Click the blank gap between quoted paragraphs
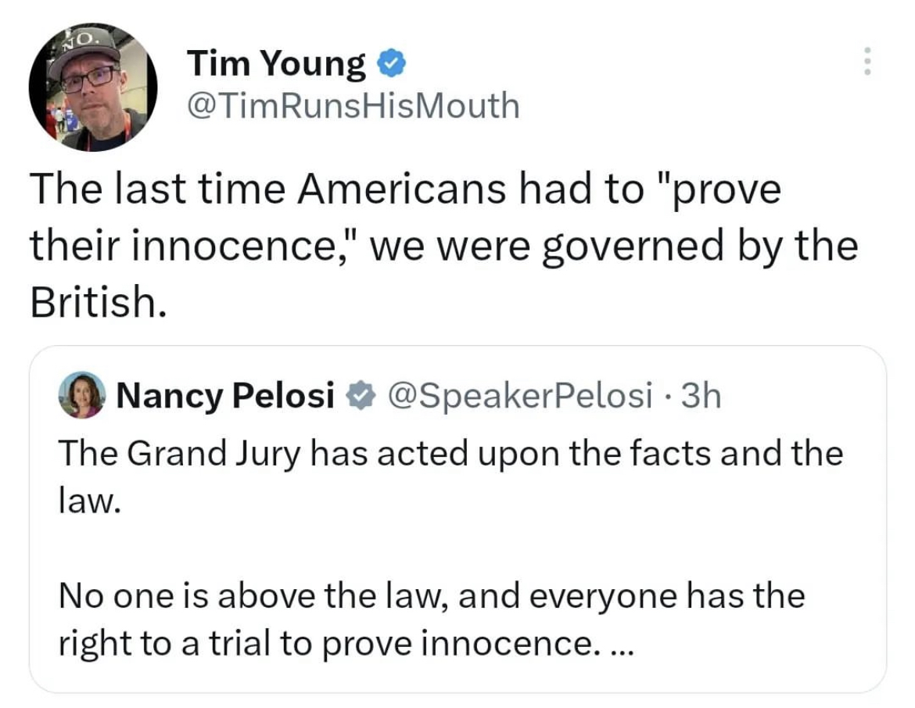The height and width of the screenshot is (708, 915). (454, 549)
